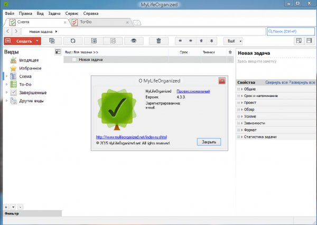The width and height of the screenshot is (317, 225).
Task: Click the Вид: Все задачи header
Action: click(x=81, y=52)
